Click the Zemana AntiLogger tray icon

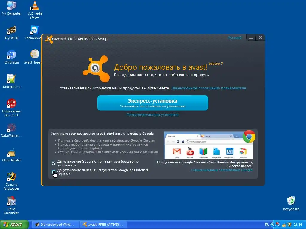[x=289, y=225]
